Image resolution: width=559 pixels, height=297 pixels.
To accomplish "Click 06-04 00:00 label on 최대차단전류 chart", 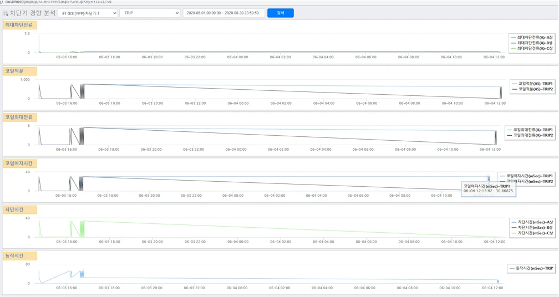I will [238, 57].
